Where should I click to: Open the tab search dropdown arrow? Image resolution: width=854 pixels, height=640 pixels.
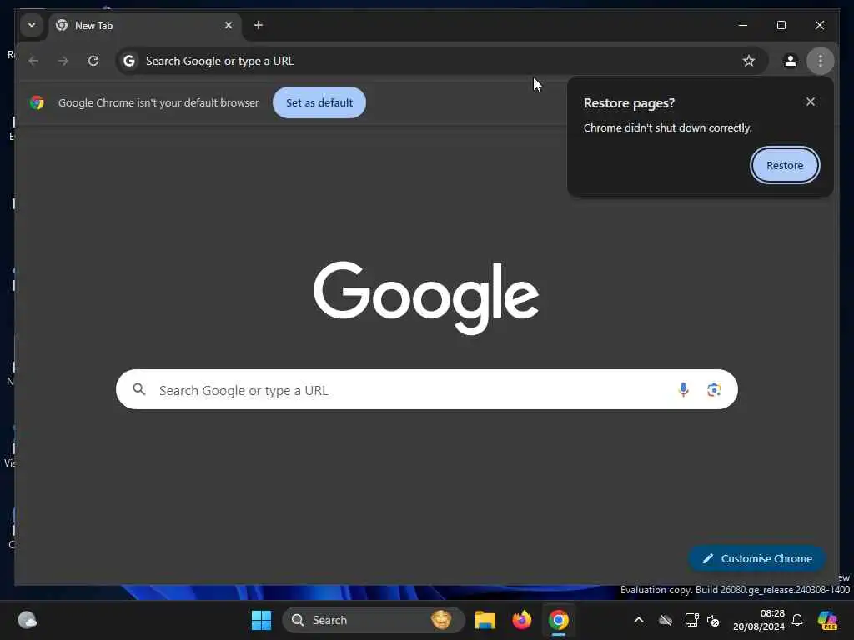tap(32, 25)
